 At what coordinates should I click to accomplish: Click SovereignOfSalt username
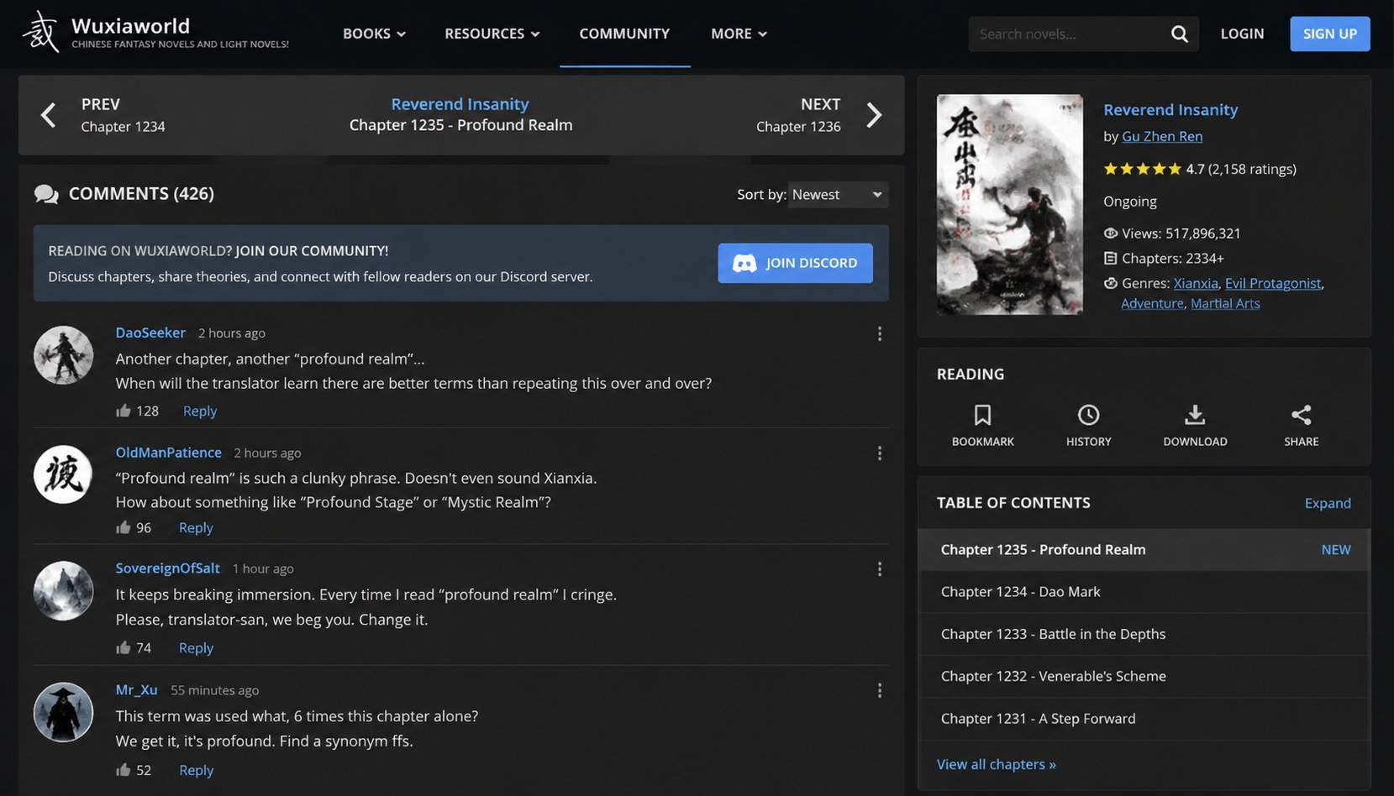167,568
